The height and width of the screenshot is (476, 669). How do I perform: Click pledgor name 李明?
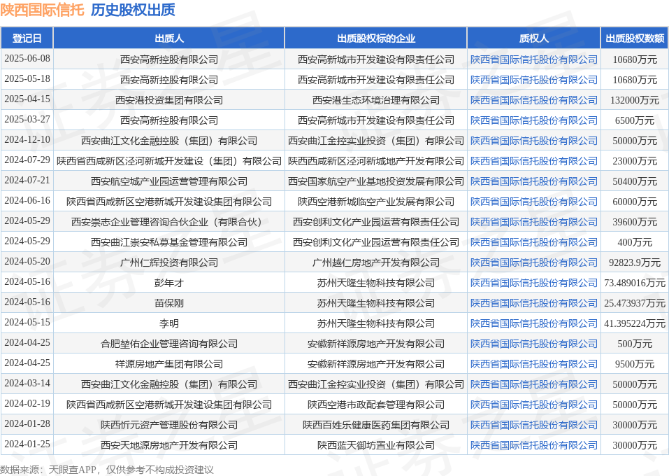(169, 323)
